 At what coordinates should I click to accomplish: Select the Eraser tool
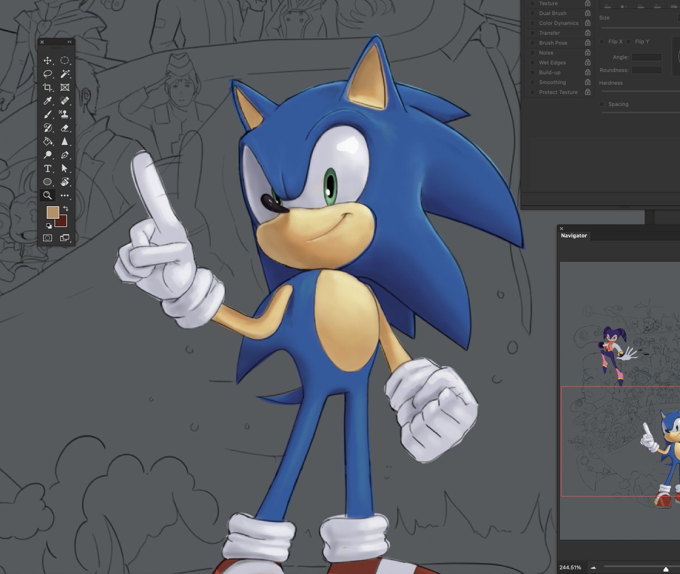point(65,128)
